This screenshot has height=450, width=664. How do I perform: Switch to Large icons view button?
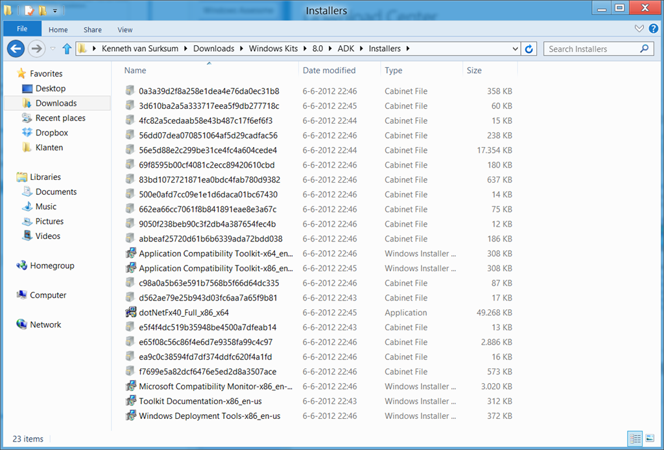tap(650, 439)
